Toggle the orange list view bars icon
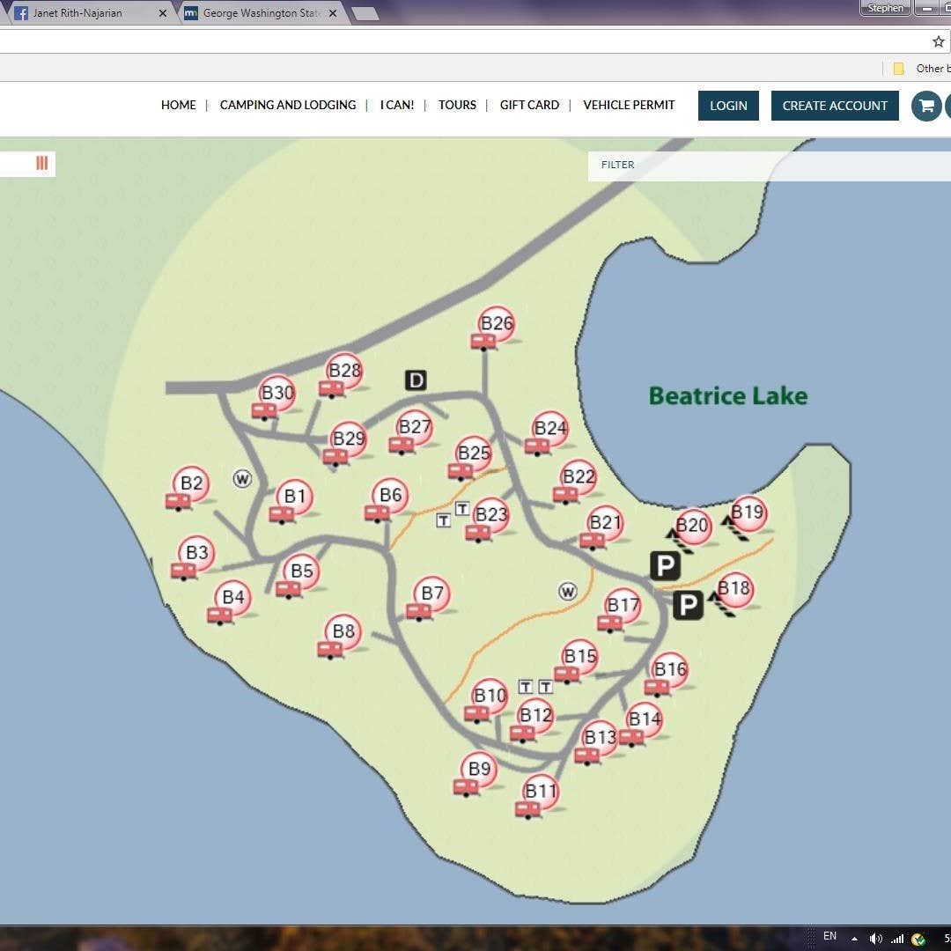 [x=42, y=163]
